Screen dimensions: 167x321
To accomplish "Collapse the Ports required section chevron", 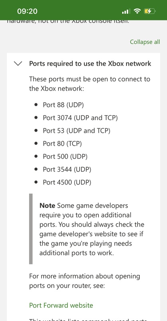I will click(18, 64).
